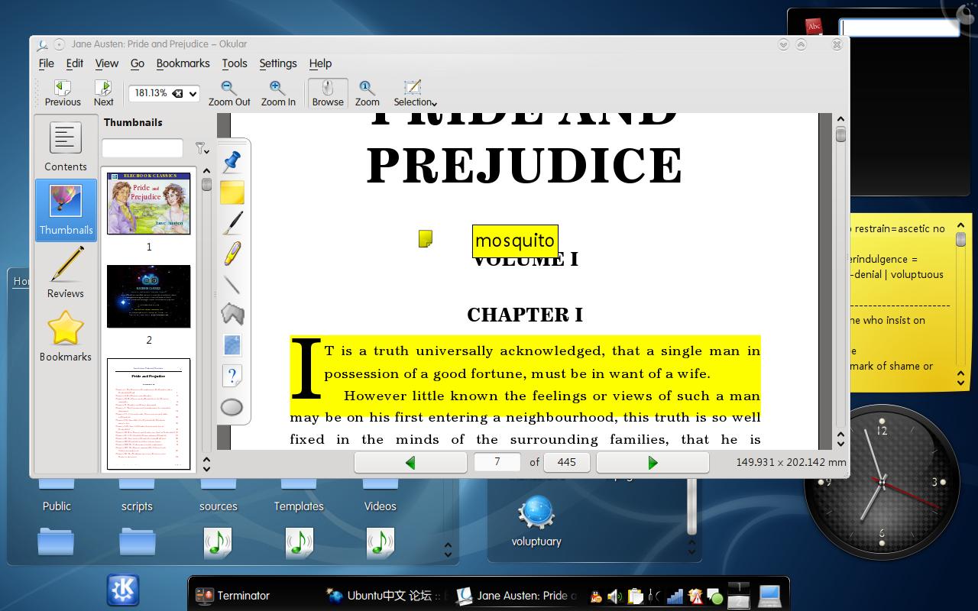Open the Edit menu
The height and width of the screenshot is (611, 978).
coord(75,63)
